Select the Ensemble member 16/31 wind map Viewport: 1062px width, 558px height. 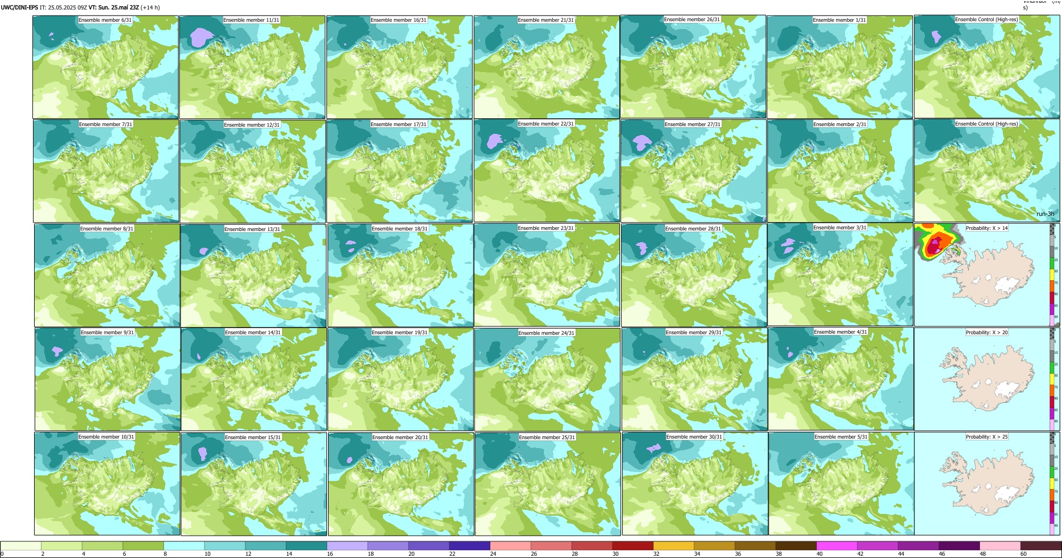pyautogui.click(x=399, y=67)
